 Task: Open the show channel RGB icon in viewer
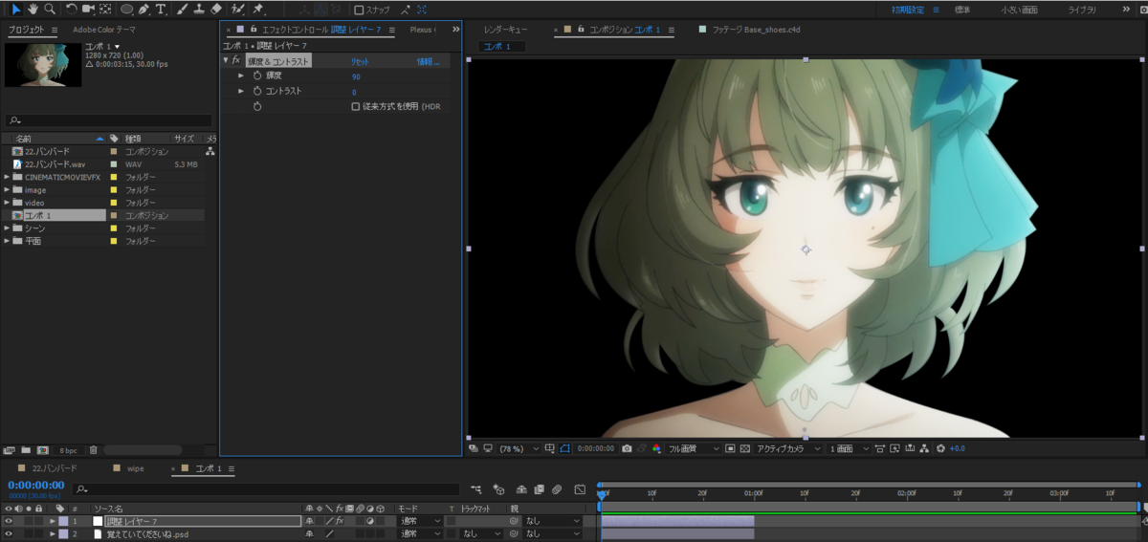click(x=655, y=447)
